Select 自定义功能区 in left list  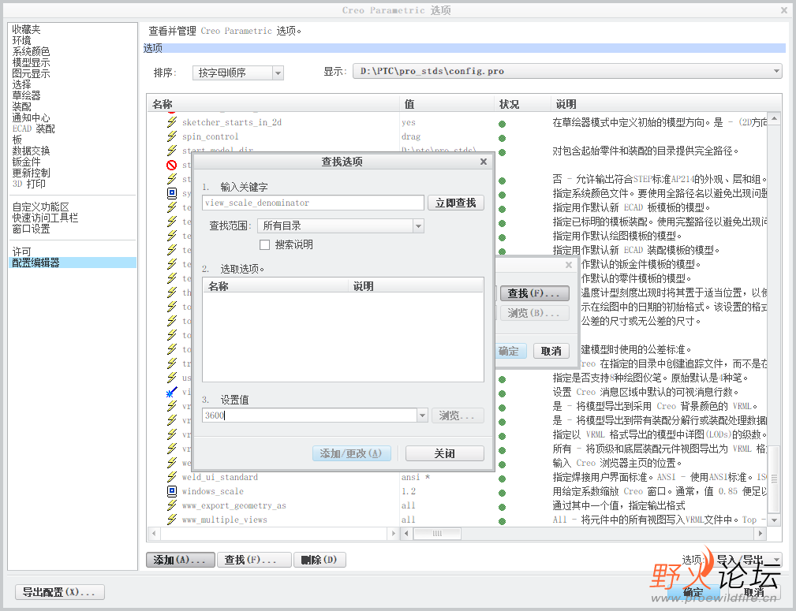click(x=40, y=207)
